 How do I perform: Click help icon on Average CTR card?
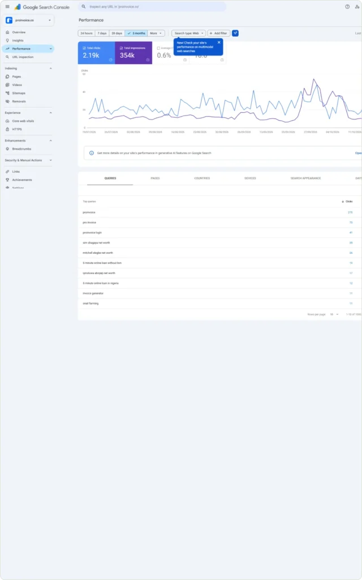(x=185, y=60)
